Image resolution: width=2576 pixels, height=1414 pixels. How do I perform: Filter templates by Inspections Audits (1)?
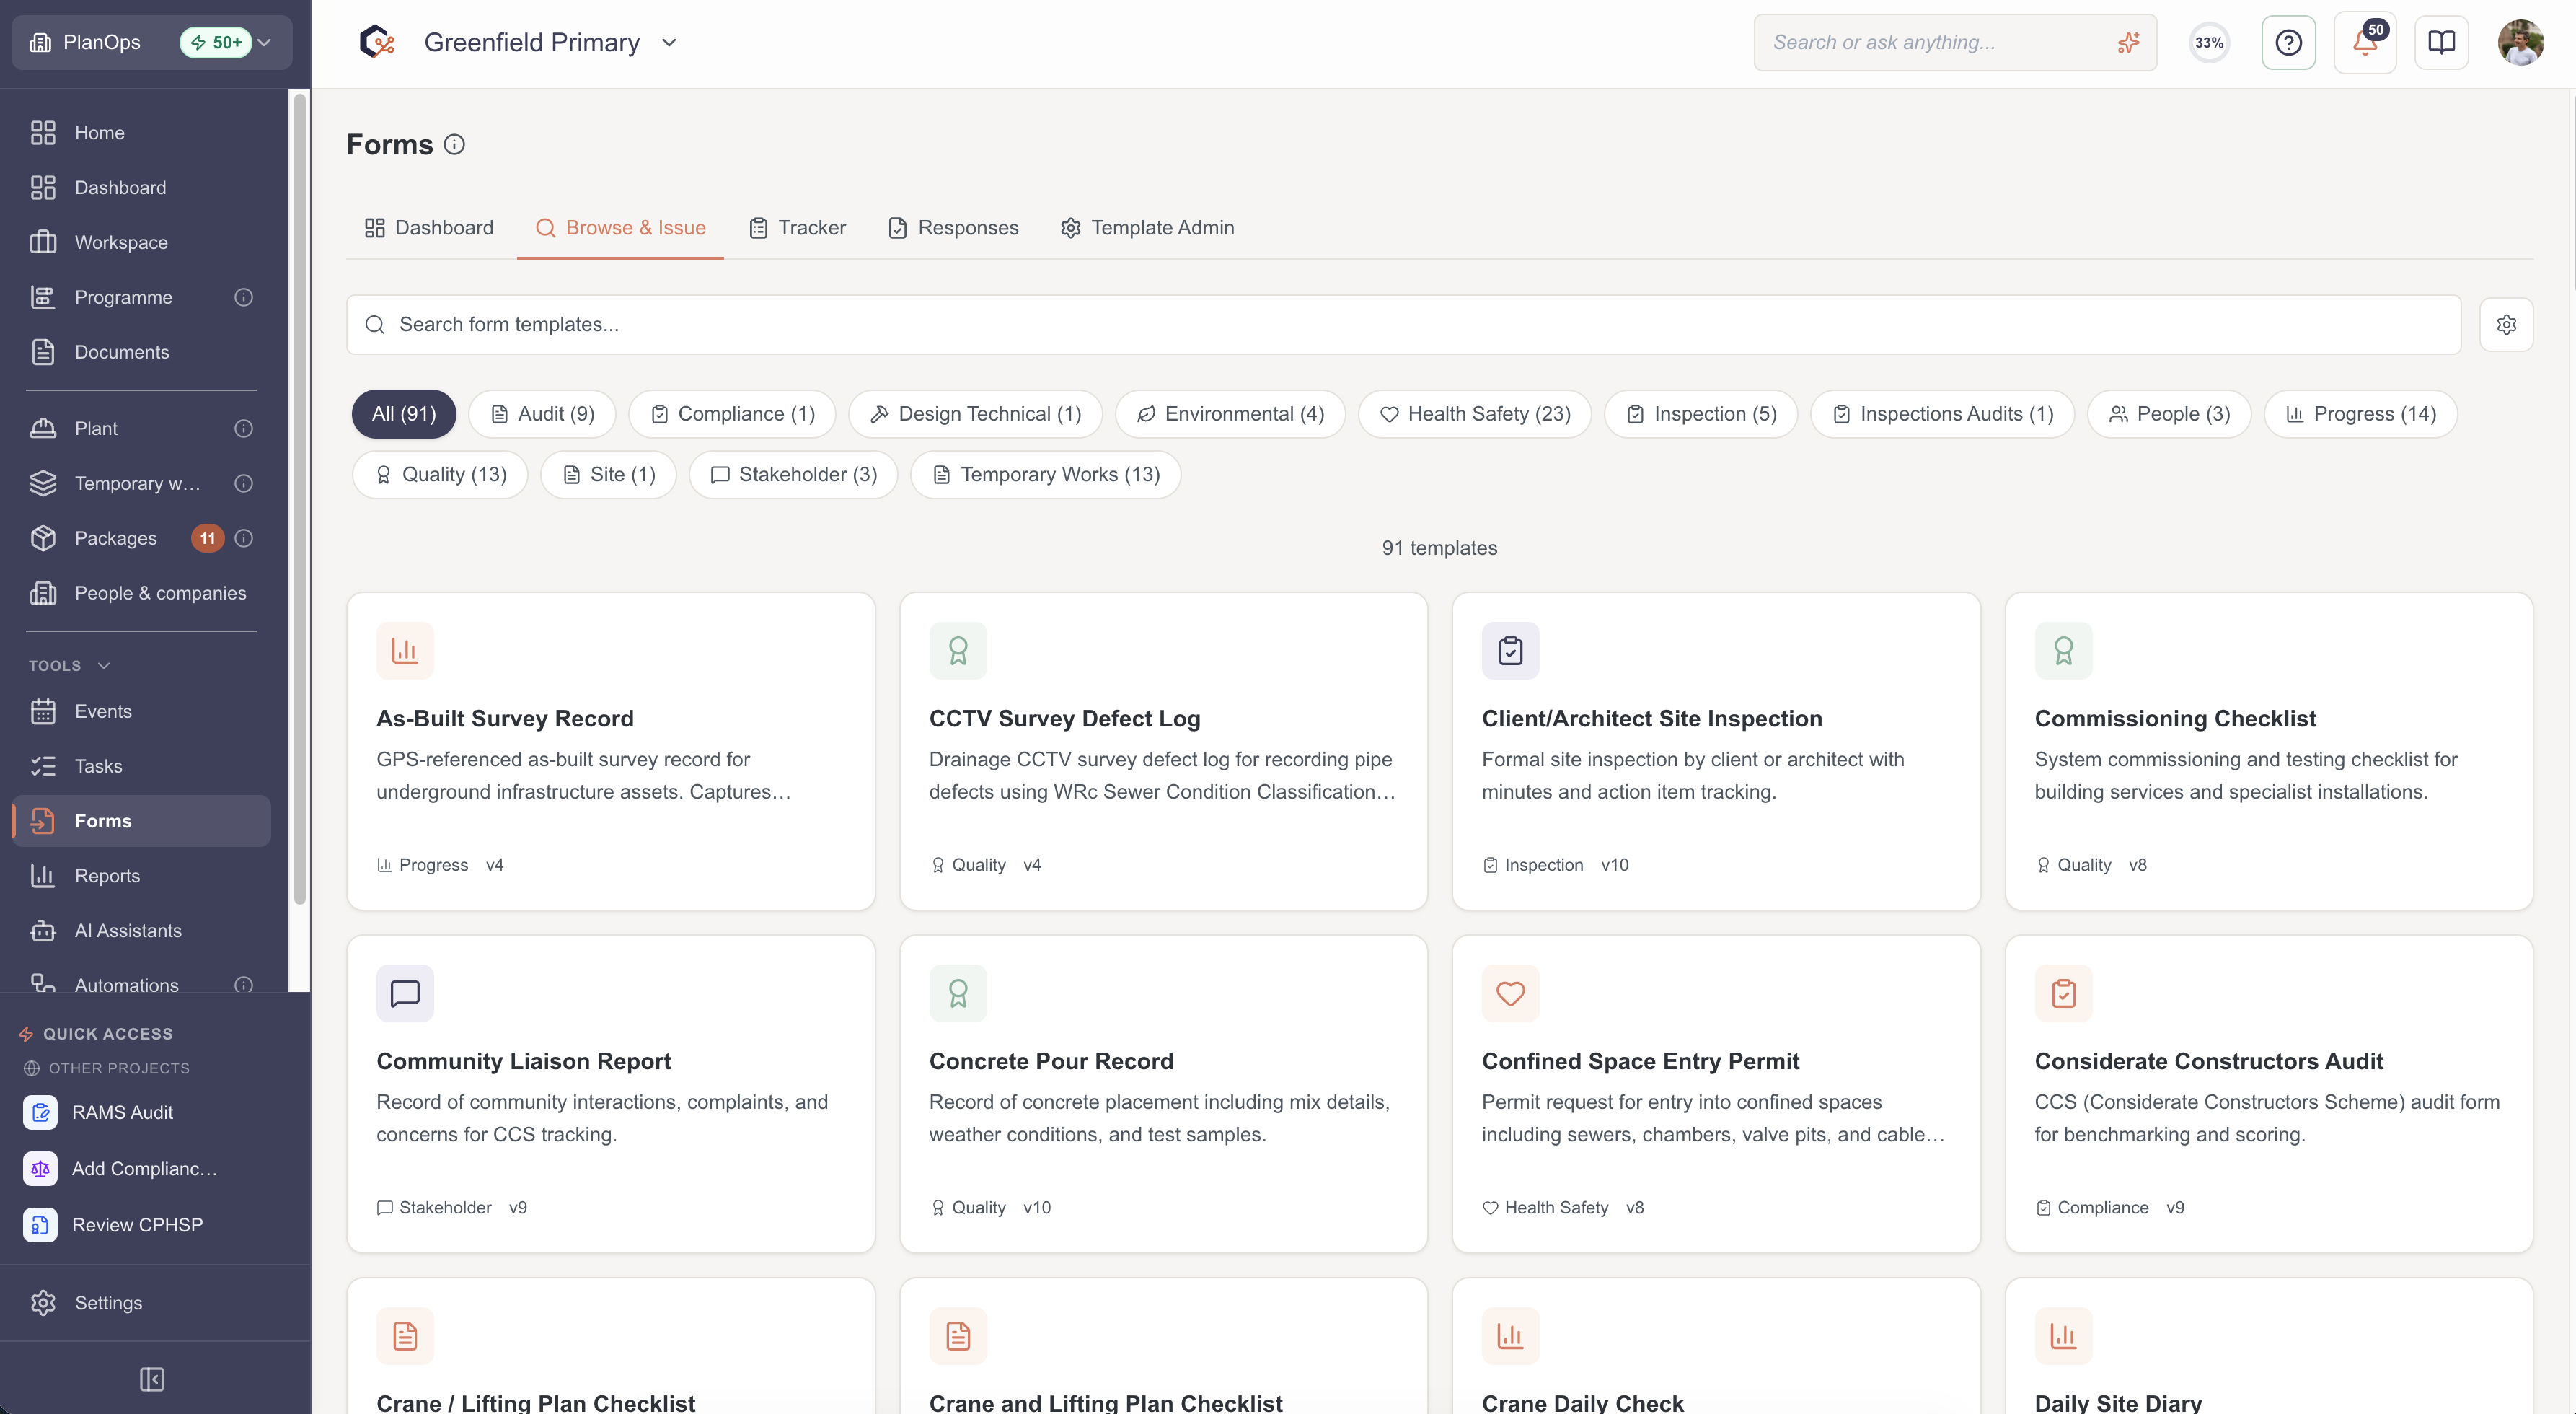1942,413
